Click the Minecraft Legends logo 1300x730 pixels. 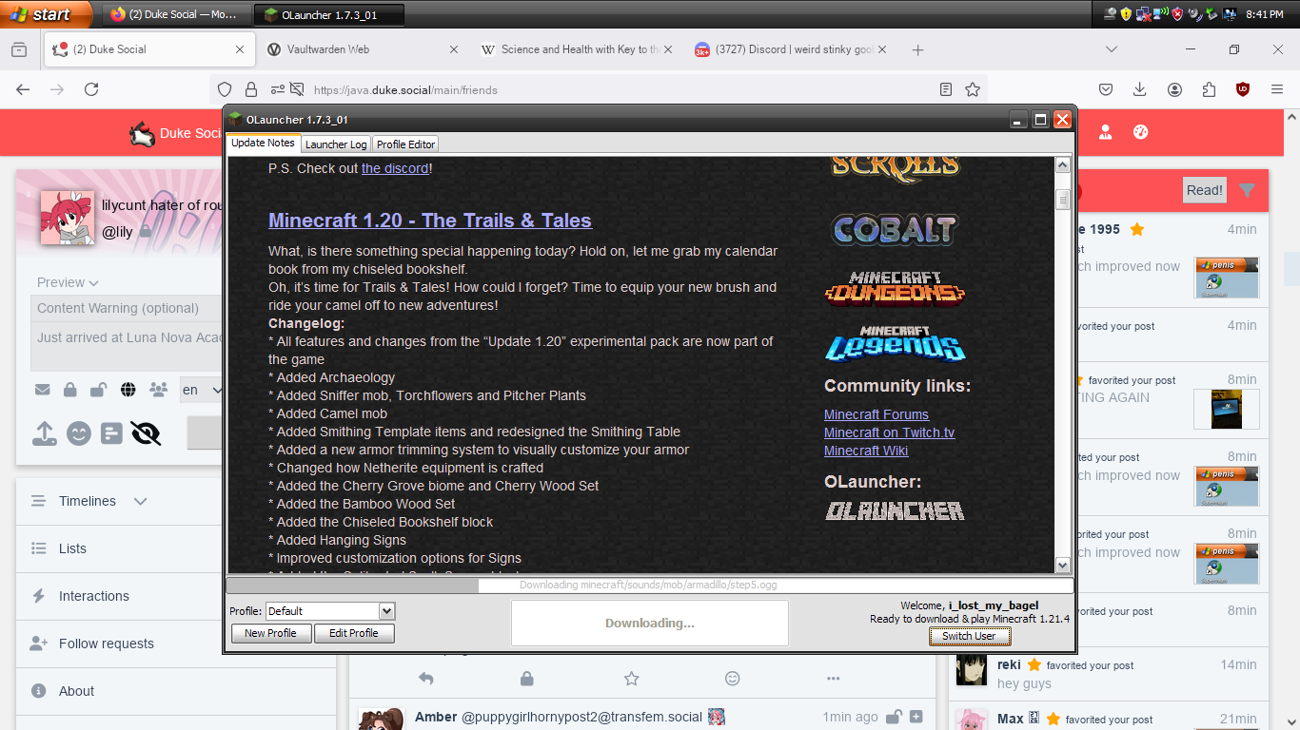(895, 343)
